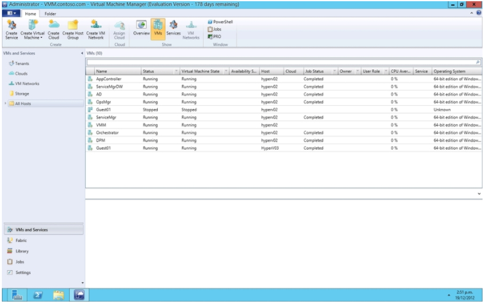Open the Status column filter dropdown
Screen dimensions: 485x304
coord(176,71)
